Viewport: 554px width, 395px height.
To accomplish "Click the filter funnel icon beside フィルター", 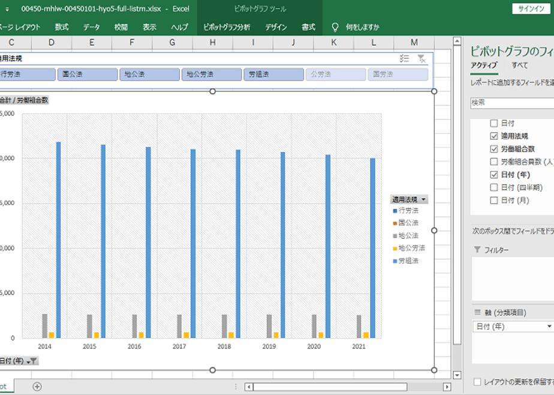I will tap(477, 250).
